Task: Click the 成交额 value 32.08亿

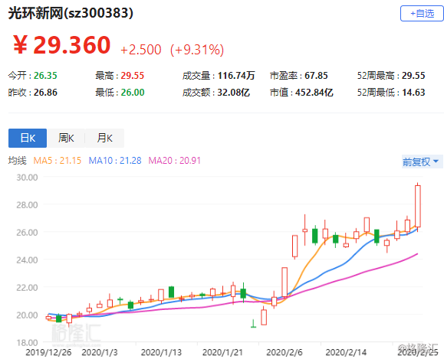Action: click(x=233, y=93)
